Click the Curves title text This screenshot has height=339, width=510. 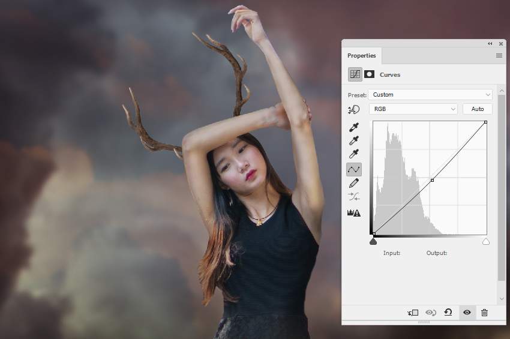click(389, 74)
